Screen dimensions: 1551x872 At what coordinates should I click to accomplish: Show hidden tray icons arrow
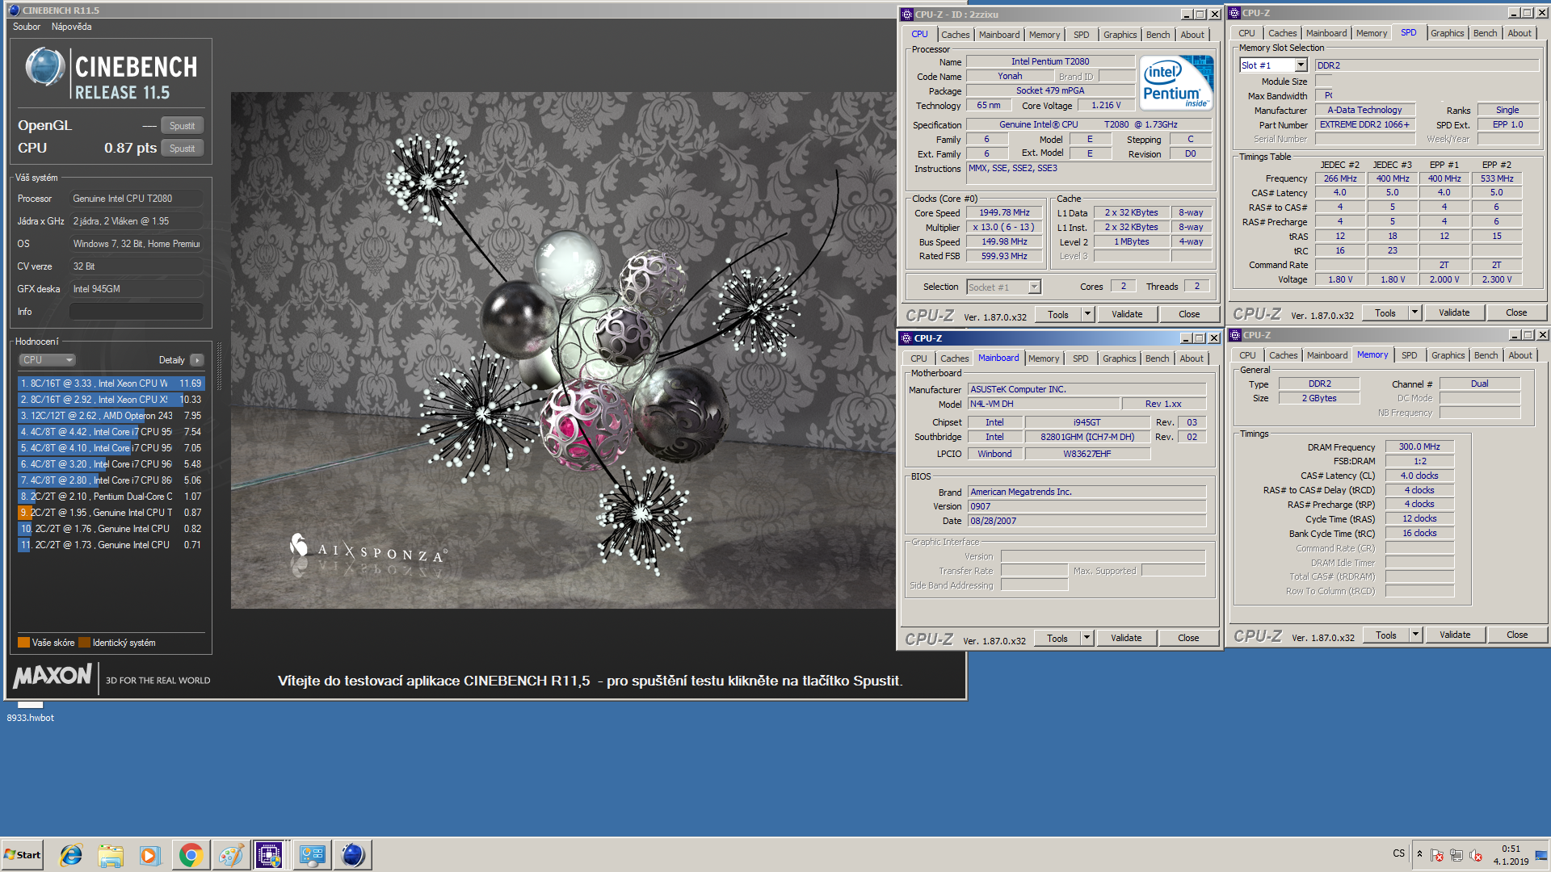click(x=1419, y=854)
